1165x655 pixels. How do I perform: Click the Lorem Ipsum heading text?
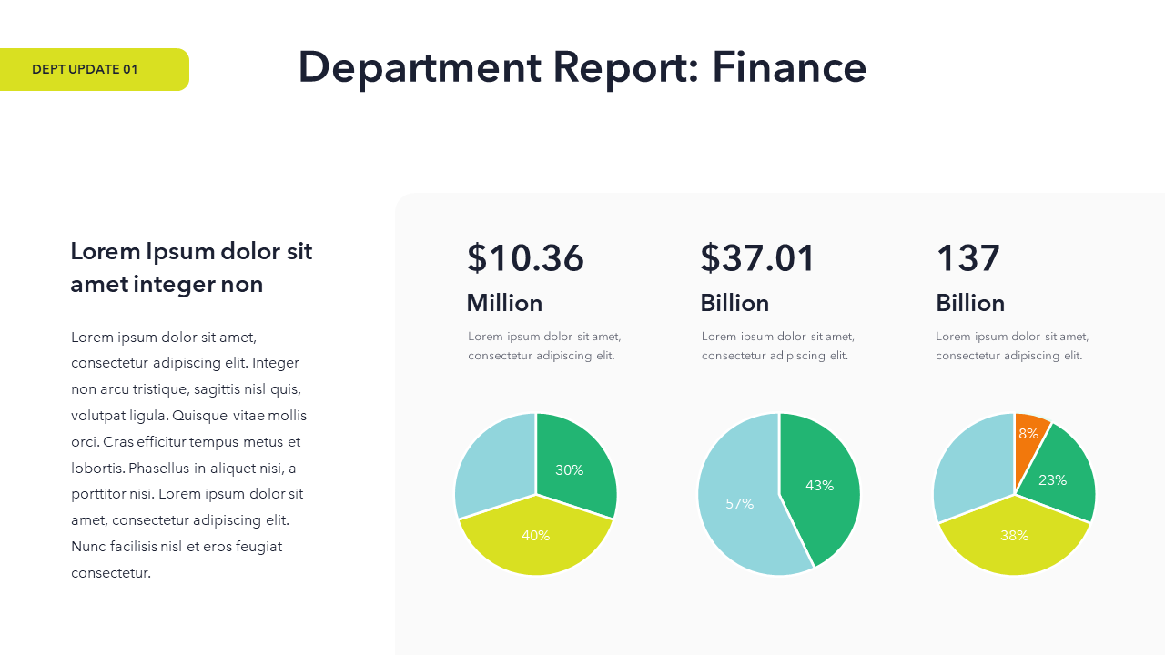[191, 267]
